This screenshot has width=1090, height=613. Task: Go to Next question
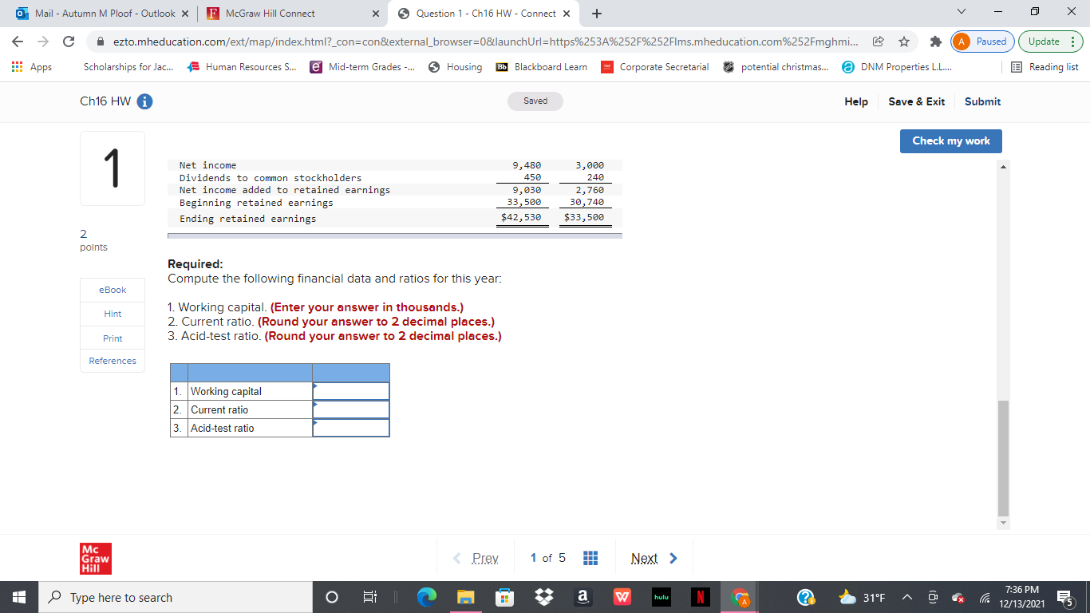click(654, 558)
